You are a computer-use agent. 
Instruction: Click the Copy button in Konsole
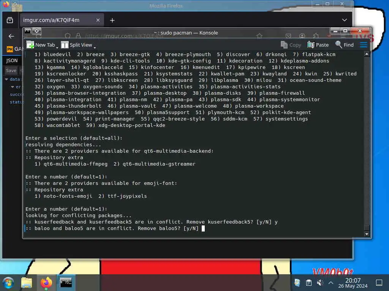(x=291, y=45)
